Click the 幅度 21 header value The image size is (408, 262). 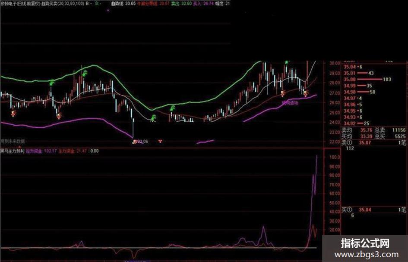tap(222, 3)
